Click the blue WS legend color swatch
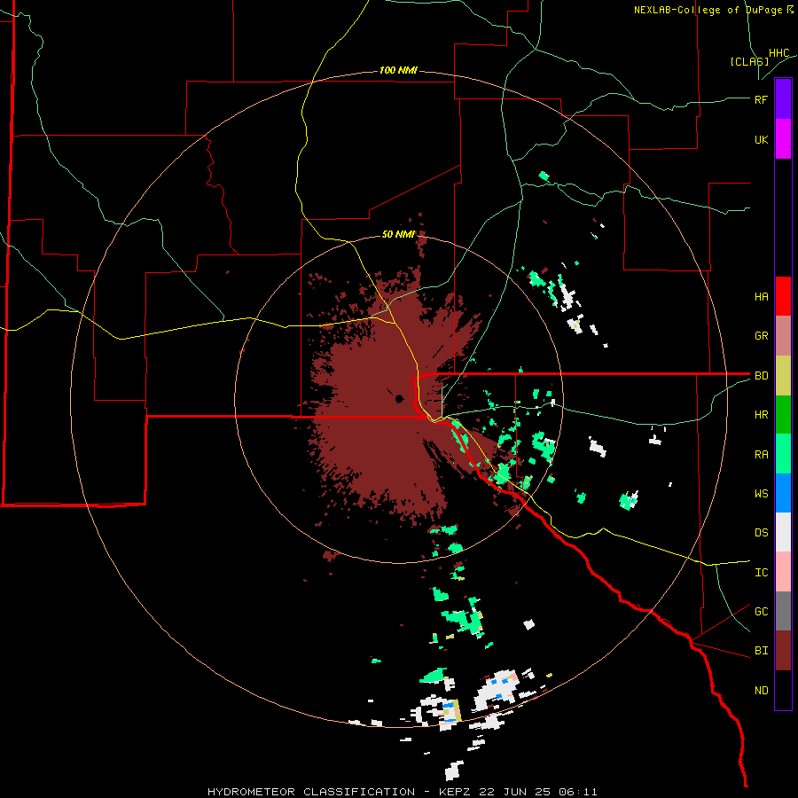798x798 pixels. 783,493
